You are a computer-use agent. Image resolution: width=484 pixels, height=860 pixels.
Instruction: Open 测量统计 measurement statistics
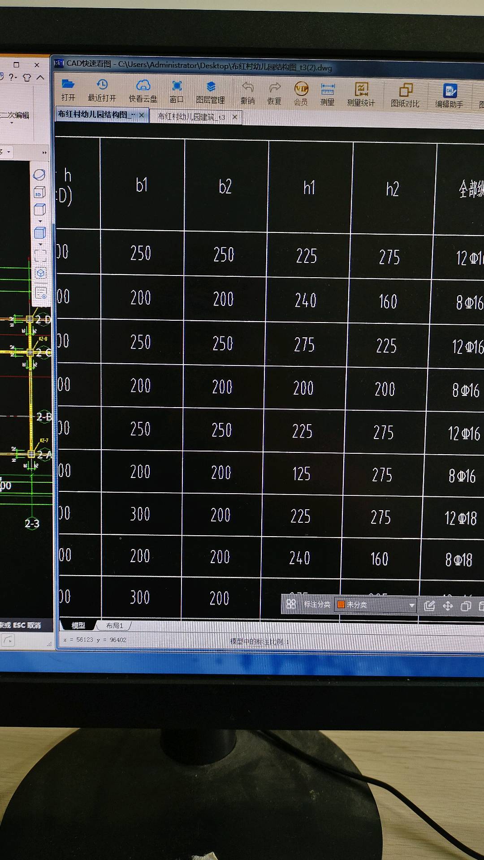coord(361,95)
